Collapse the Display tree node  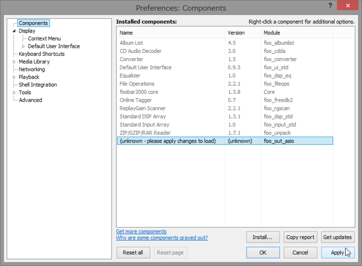[14, 31]
